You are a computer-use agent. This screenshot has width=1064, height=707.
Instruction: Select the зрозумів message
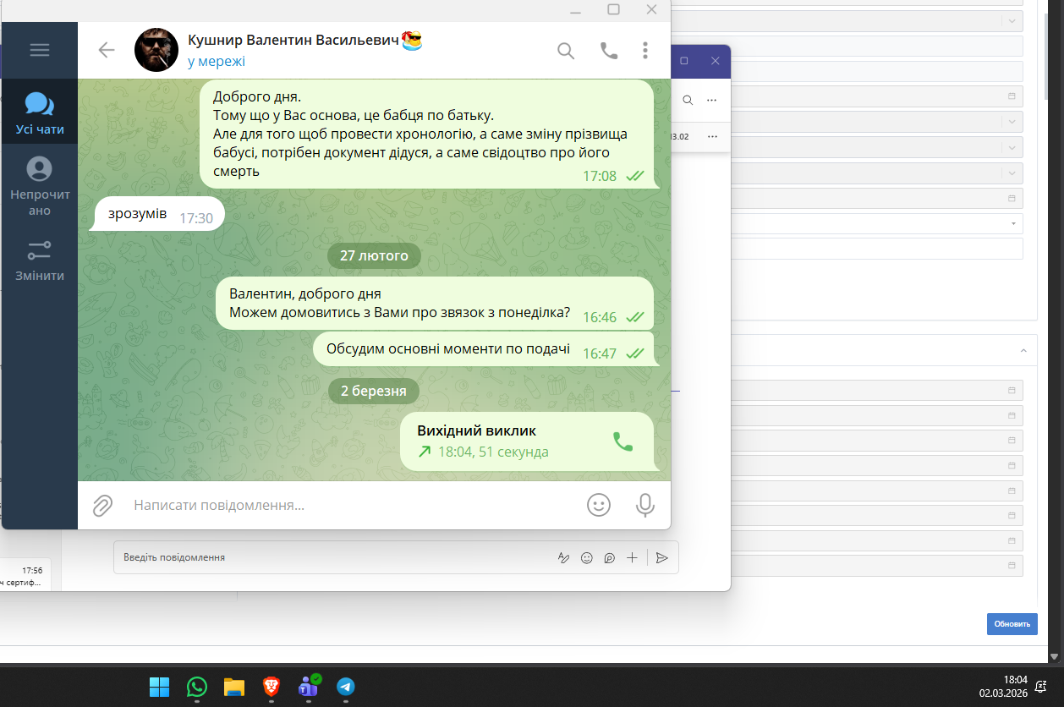click(157, 214)
